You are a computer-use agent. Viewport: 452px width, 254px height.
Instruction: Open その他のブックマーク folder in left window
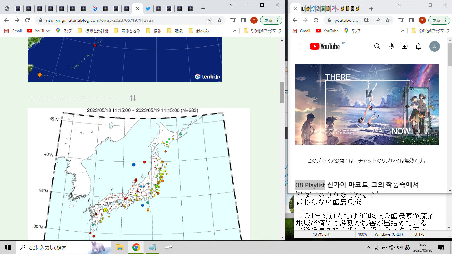click(x=262, y=31)
